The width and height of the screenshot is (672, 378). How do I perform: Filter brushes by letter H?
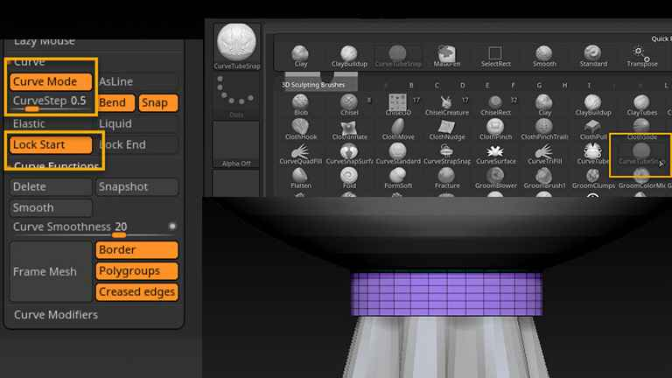tap(564, 85)
